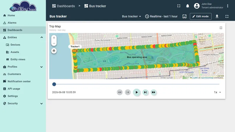
Task: Open the Bus tracker state dropdown
Action: pos(131,16)
